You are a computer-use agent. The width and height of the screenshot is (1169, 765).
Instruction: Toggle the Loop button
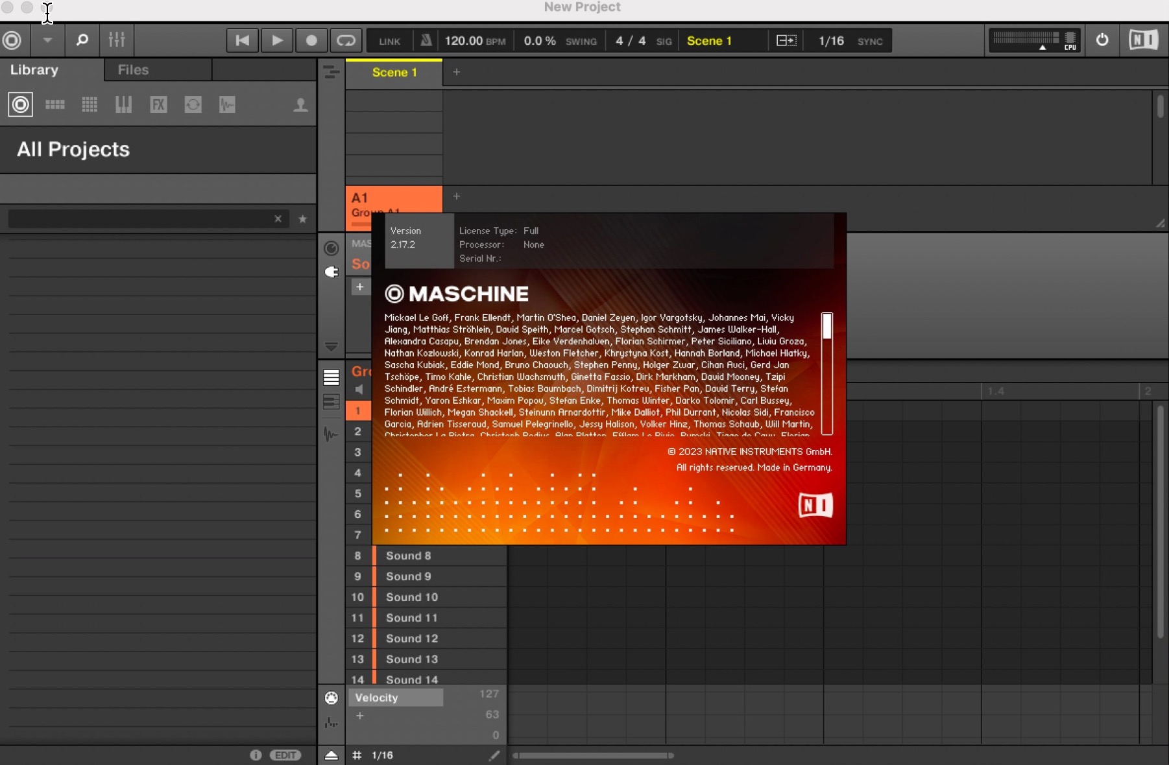pos(346,40)
